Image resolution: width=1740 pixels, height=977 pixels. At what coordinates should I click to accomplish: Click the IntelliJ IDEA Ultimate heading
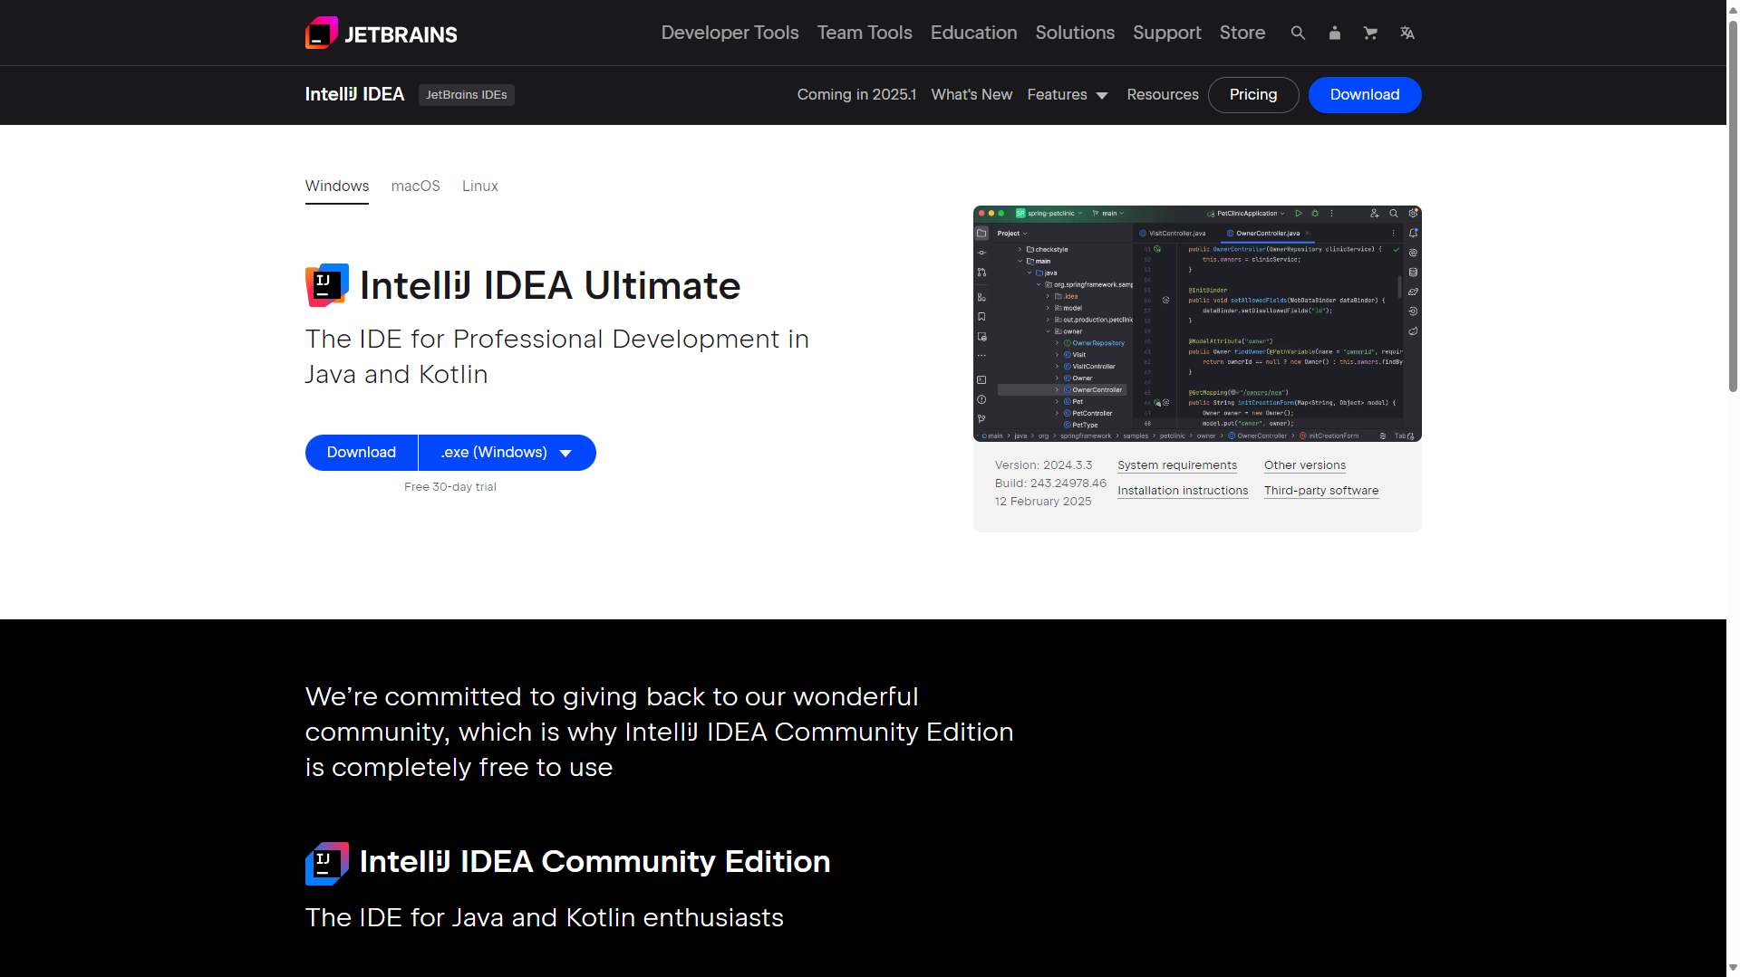click(x=550, y=286)
